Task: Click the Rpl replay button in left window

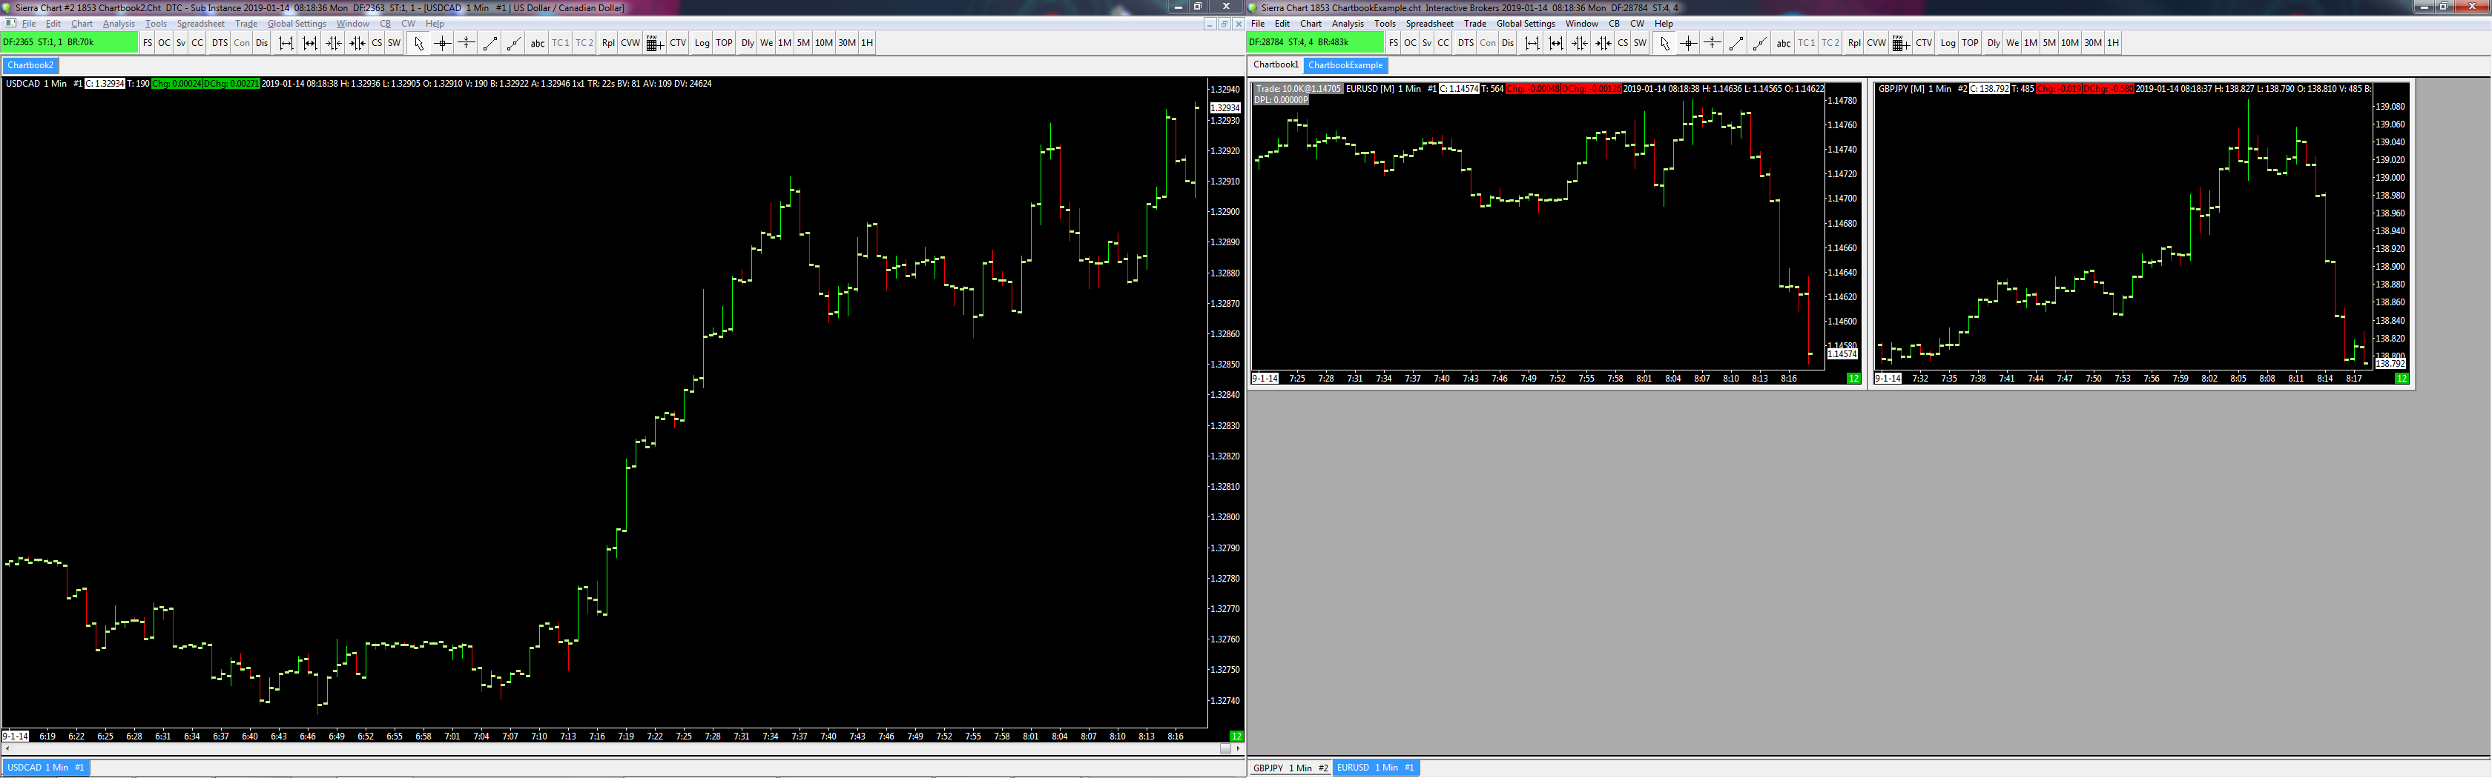Action: click(608, 42)
